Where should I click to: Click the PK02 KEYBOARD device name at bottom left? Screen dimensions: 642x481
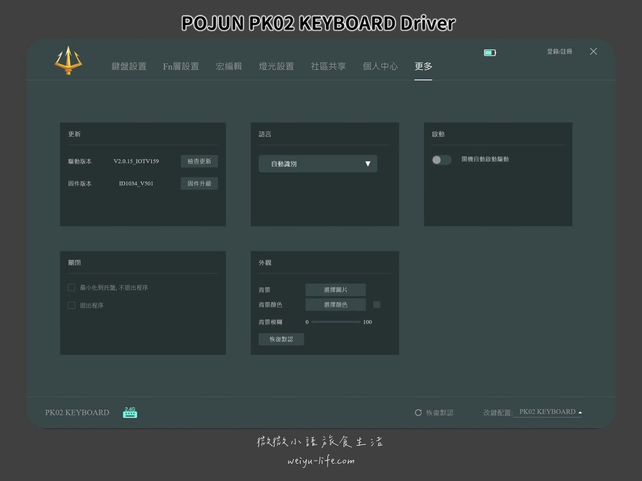tap(77, 413)
